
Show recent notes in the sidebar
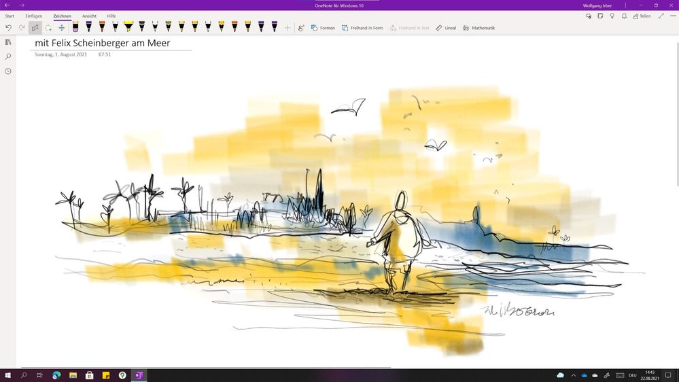(x=7, y=71)
